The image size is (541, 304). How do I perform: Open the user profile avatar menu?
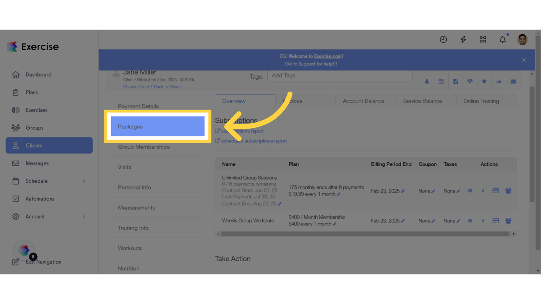pos(522,39)
